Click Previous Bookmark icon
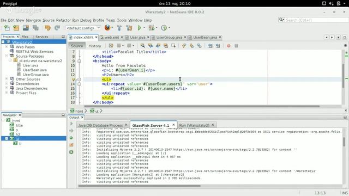349x196 pixels. 184,46
